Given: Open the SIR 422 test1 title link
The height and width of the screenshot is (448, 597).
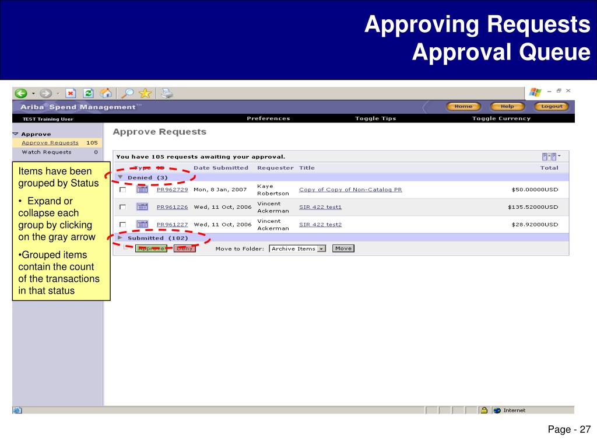Looking at the screenshot, I should [320, 207].
